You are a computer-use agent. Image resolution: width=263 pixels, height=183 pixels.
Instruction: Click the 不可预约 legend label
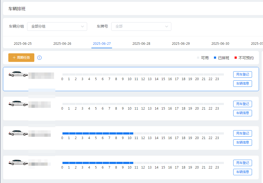tap(246, 58)
